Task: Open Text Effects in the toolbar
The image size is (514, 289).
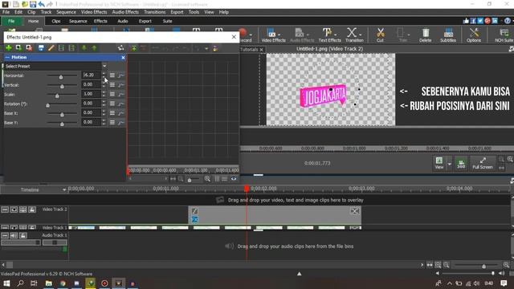Action: pyautogui.click(x=330, y=35)
